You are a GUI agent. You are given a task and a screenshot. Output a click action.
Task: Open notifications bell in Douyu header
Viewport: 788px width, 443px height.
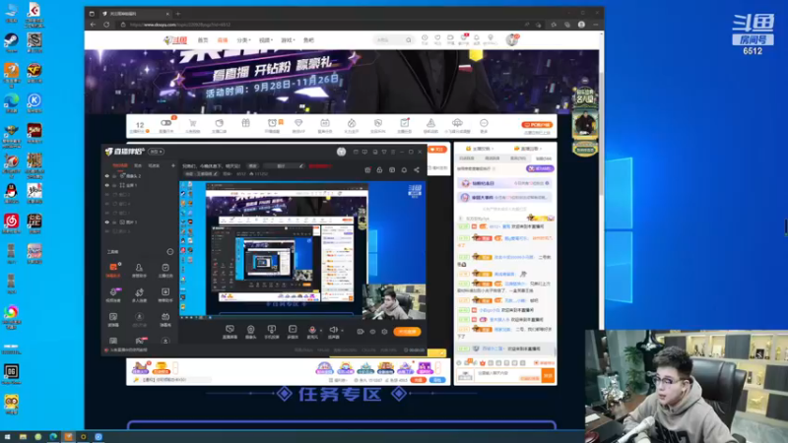point(477,39)
